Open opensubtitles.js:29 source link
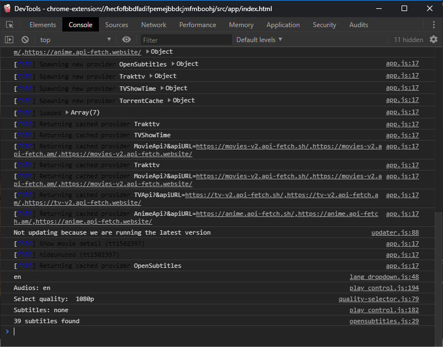The height and width of the screenshot is (347, 443). point(384,321)
